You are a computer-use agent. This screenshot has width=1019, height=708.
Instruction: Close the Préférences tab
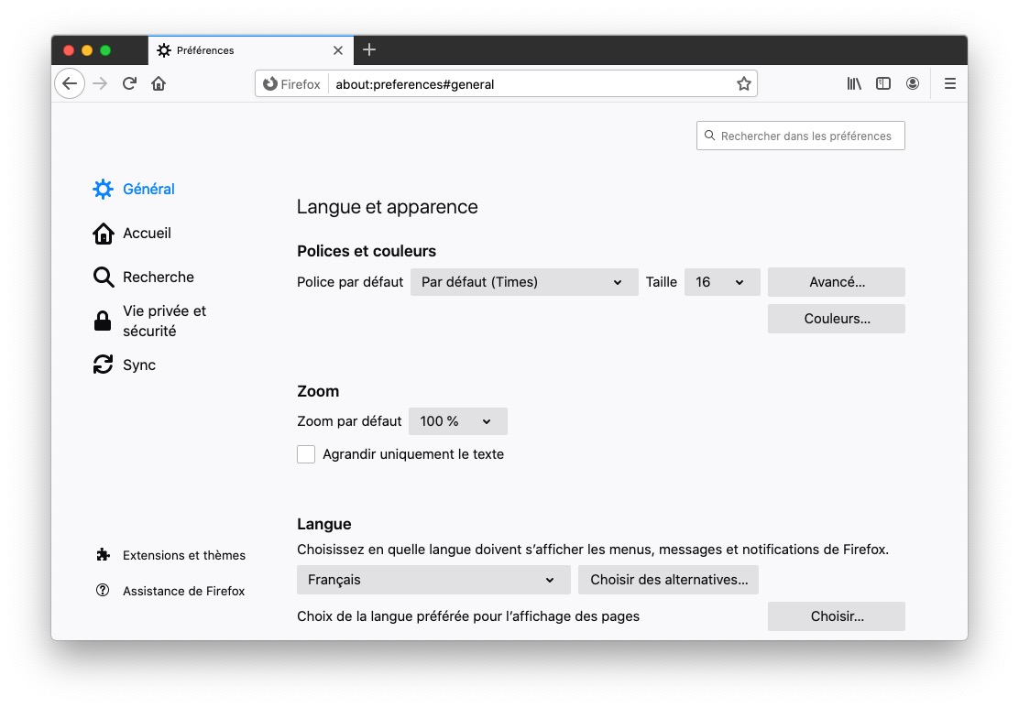[x=338, y=50]
